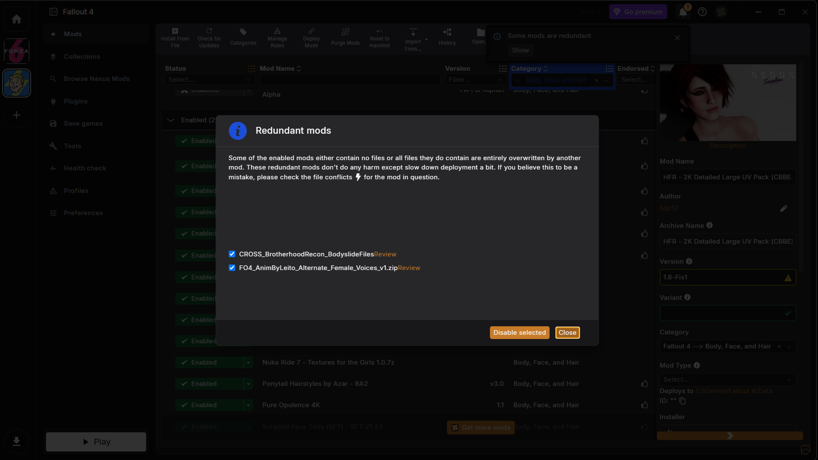Toggle the Status column grouping icon
Viewport: 818px width, 460px height.
point(251,69)
